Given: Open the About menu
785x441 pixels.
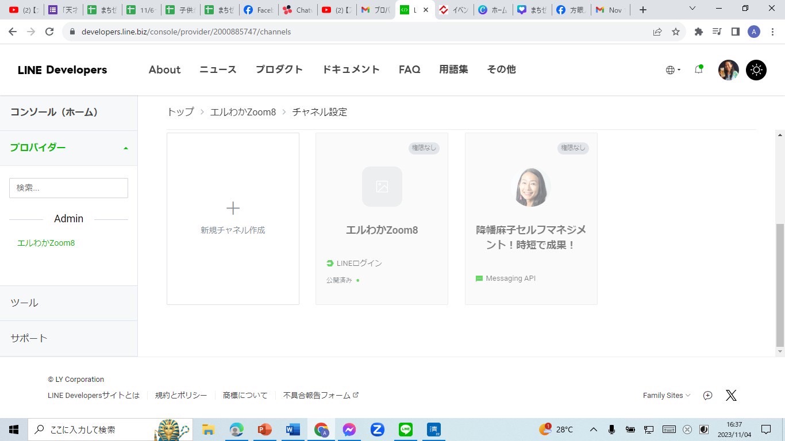Looking at the screenshot, I should 164,69.
